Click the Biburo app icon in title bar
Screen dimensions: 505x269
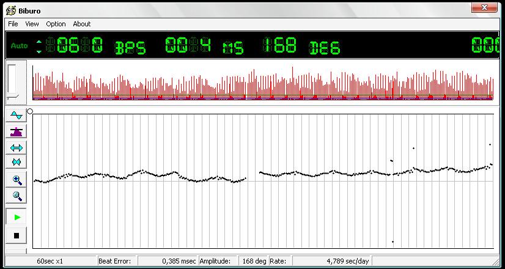pyautogui.click(x=10, y=9)
